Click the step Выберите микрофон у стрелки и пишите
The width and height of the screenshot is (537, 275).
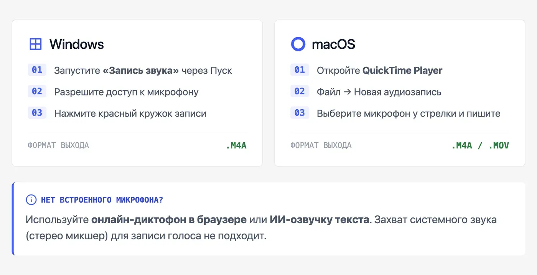409,114
